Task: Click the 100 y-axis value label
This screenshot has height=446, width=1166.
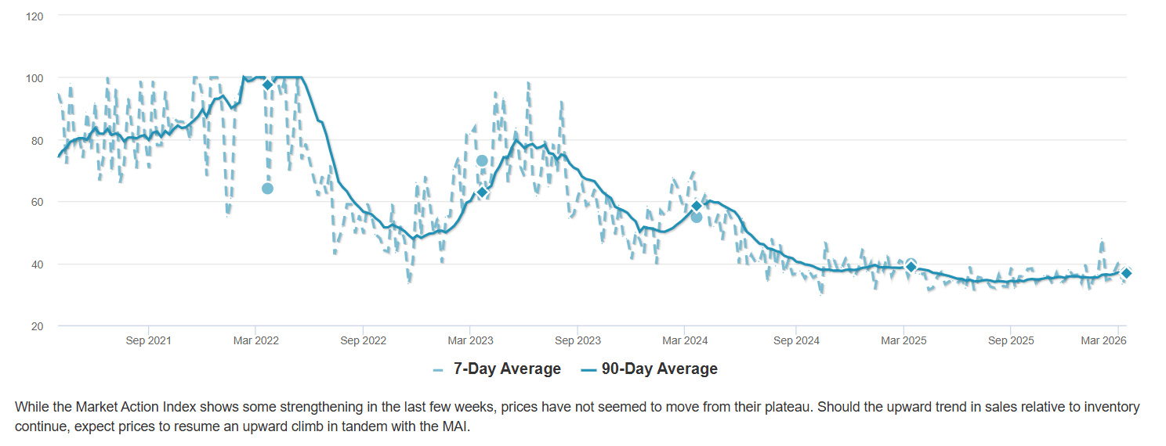Action: tap(34, 78)
